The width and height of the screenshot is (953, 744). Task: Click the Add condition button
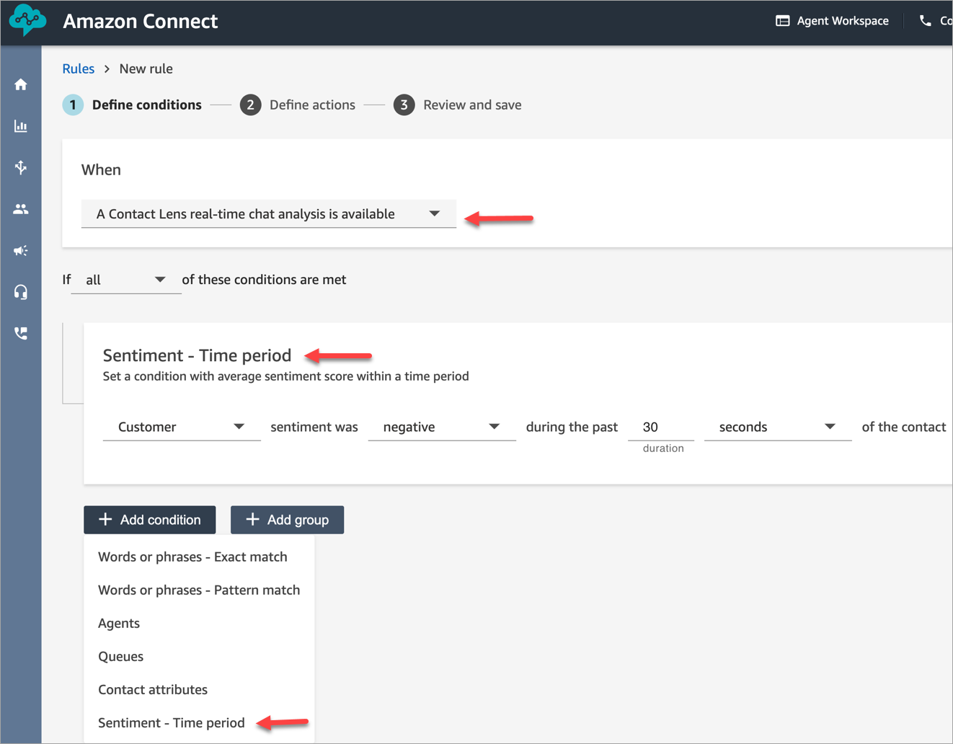tap(149, 520)
